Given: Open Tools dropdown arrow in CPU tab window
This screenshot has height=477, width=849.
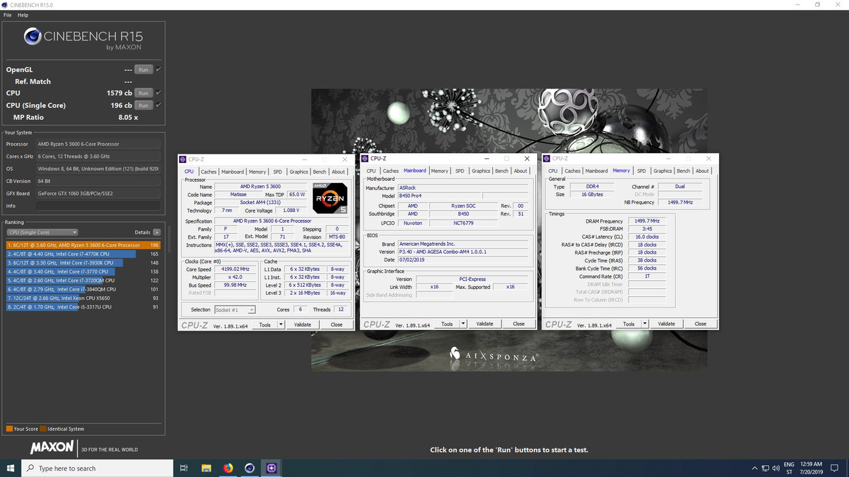Looking at the screenshot, I should tap(281, 324).
